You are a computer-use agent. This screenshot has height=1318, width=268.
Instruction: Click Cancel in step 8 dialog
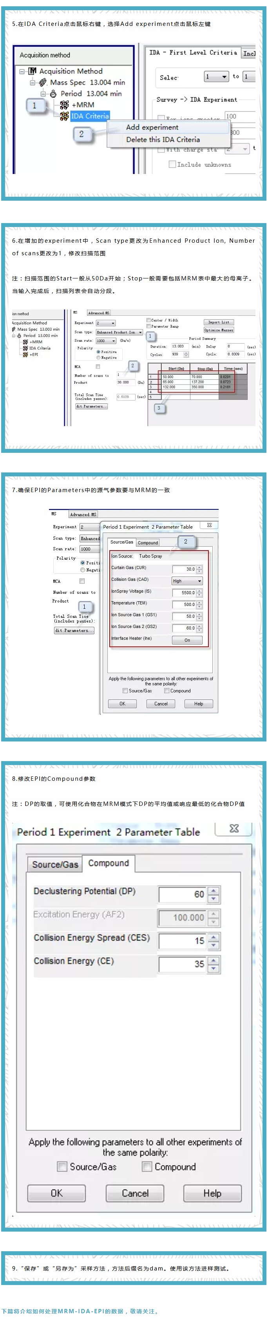pos(135,1193)
